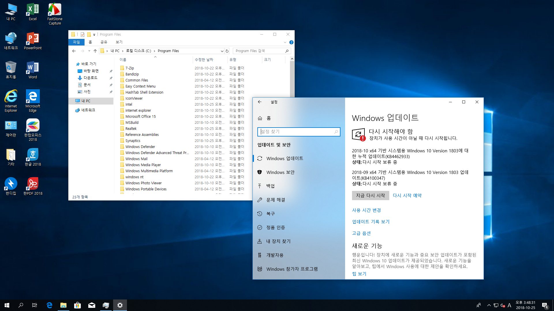Click the Explorer file list scrollbar up arrow

(292, 59)
